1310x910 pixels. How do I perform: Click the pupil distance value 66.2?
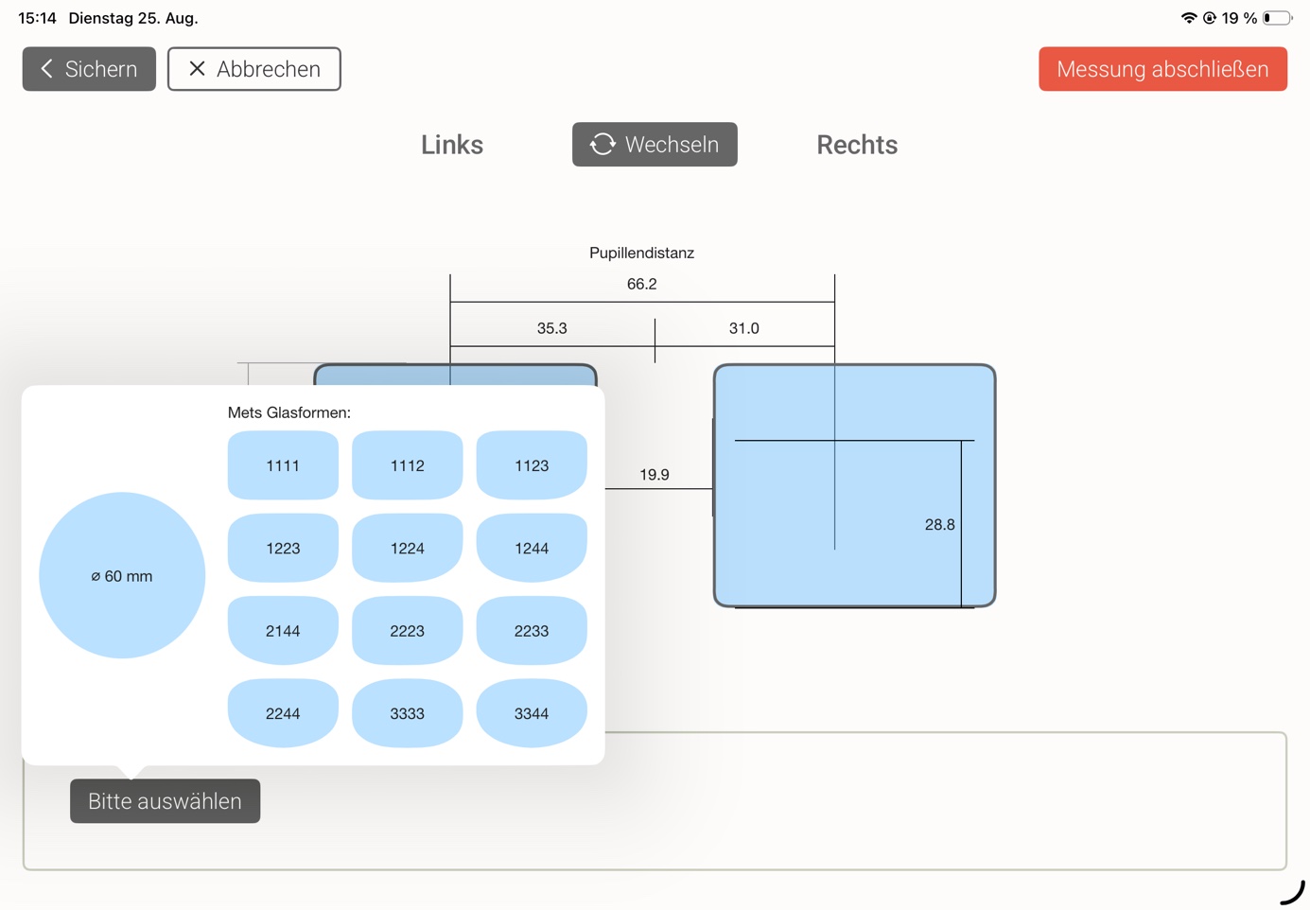(x=642, y=284)
